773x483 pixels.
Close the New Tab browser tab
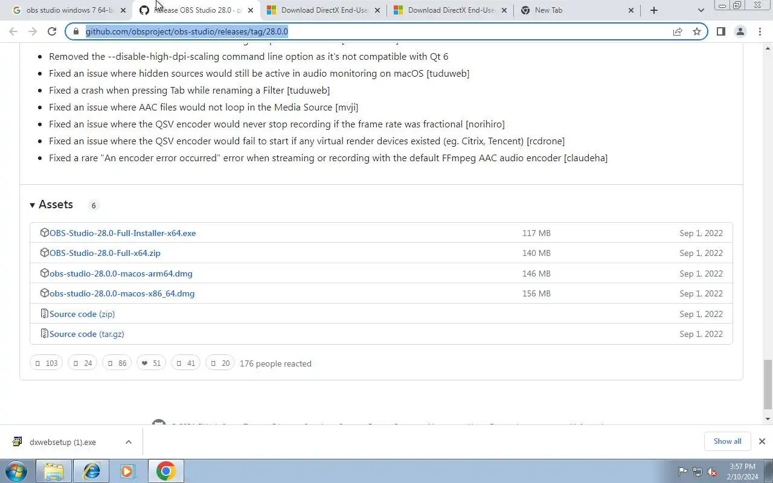[x=631, y=10]
